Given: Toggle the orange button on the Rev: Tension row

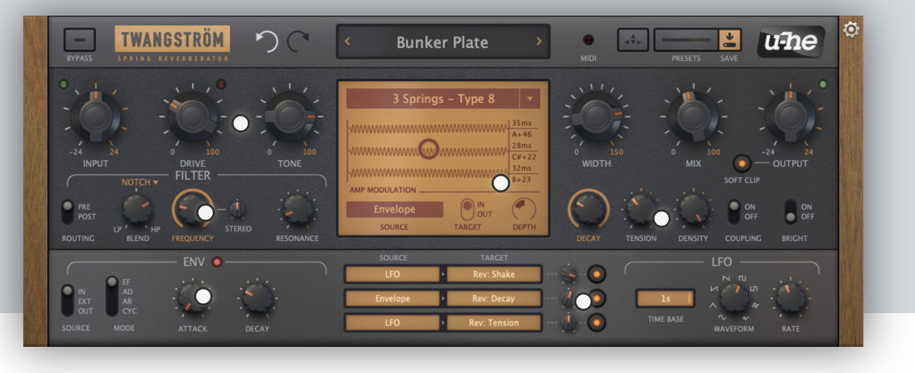Looking at the screenshot, I should [x=597, y=323].
